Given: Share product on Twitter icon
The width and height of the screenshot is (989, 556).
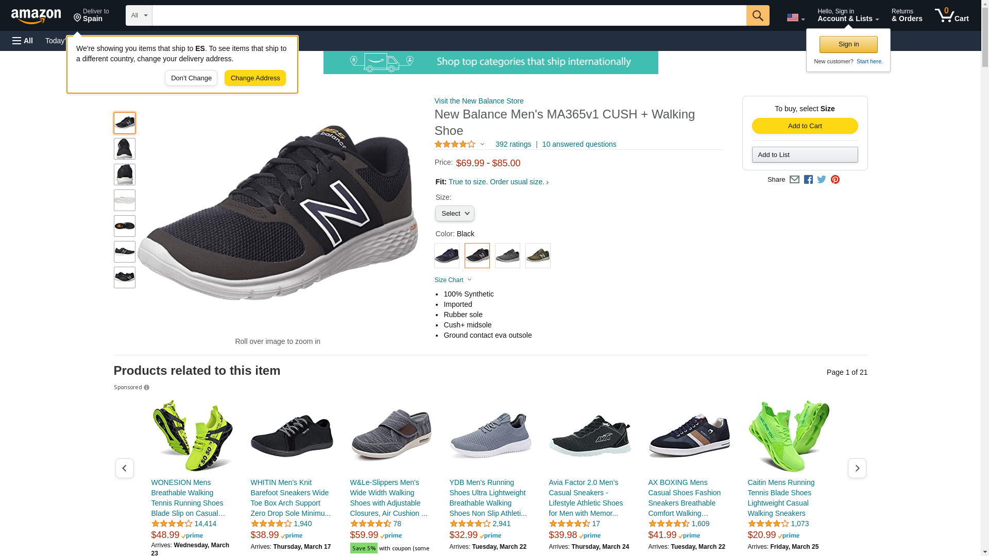Looking at the screenshot, I should point(822,180).
